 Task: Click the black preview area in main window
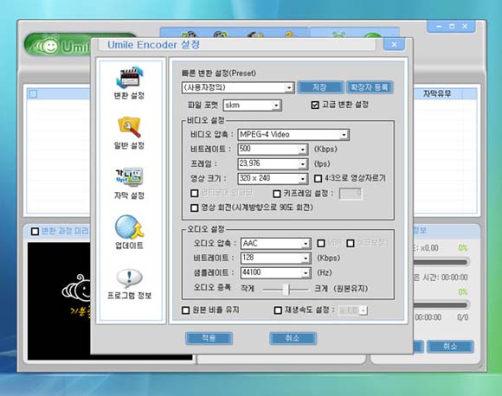59,301
